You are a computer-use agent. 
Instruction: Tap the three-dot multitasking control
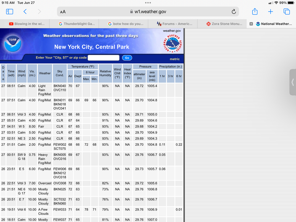(148, 3)
